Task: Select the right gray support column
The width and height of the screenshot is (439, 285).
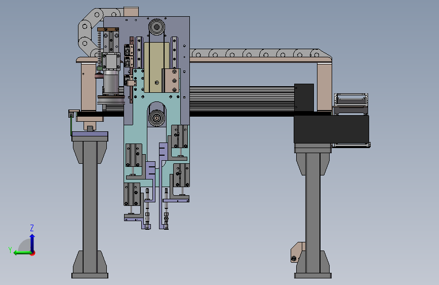Action: pyautogui.click(x=313, y=213)
